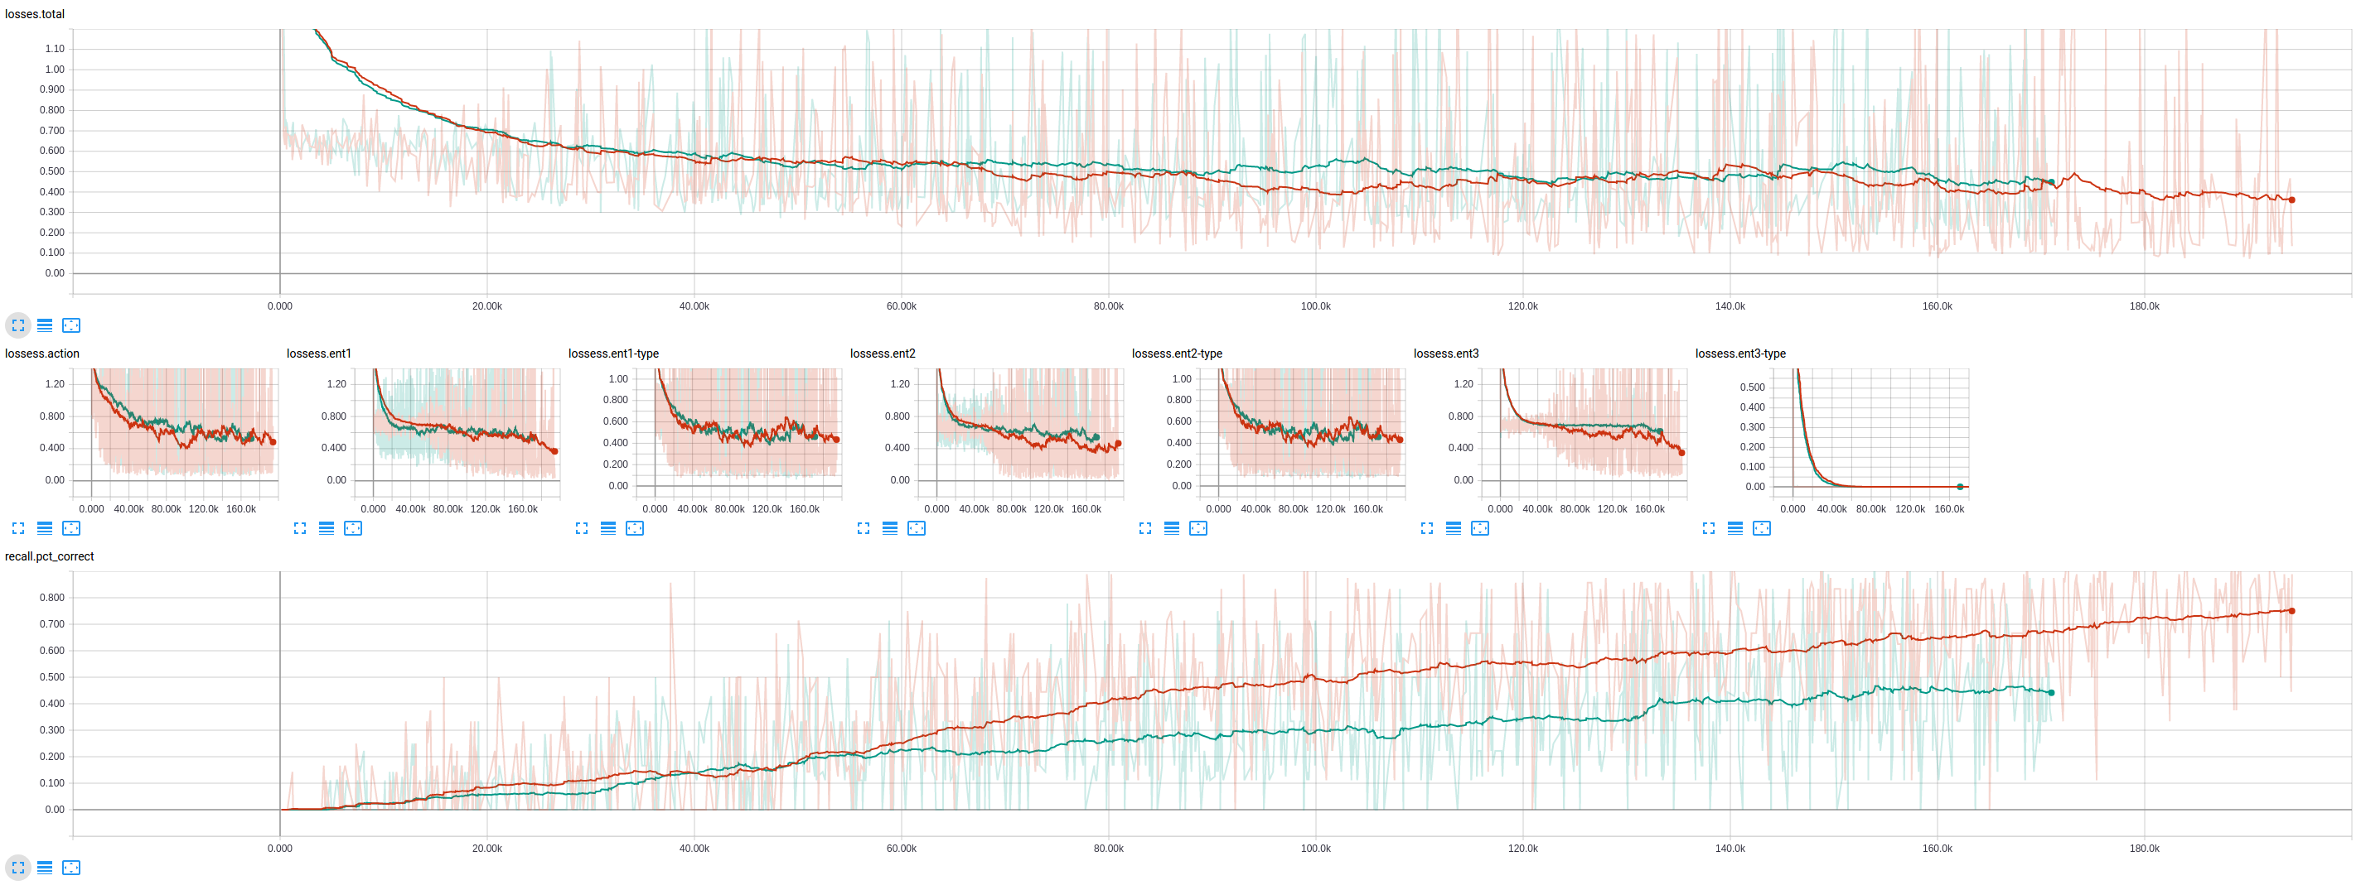Expand the lossess.action chart size
2361x890 pixels.
tap(18, 528)
